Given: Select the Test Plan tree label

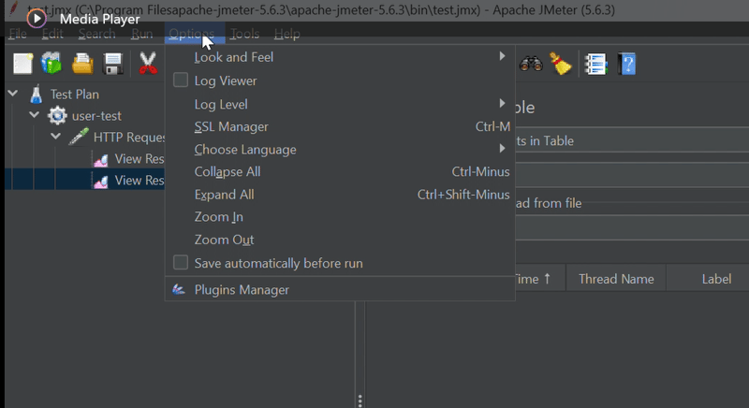Looking at the screenshot, I should click(x=75, y=95).
